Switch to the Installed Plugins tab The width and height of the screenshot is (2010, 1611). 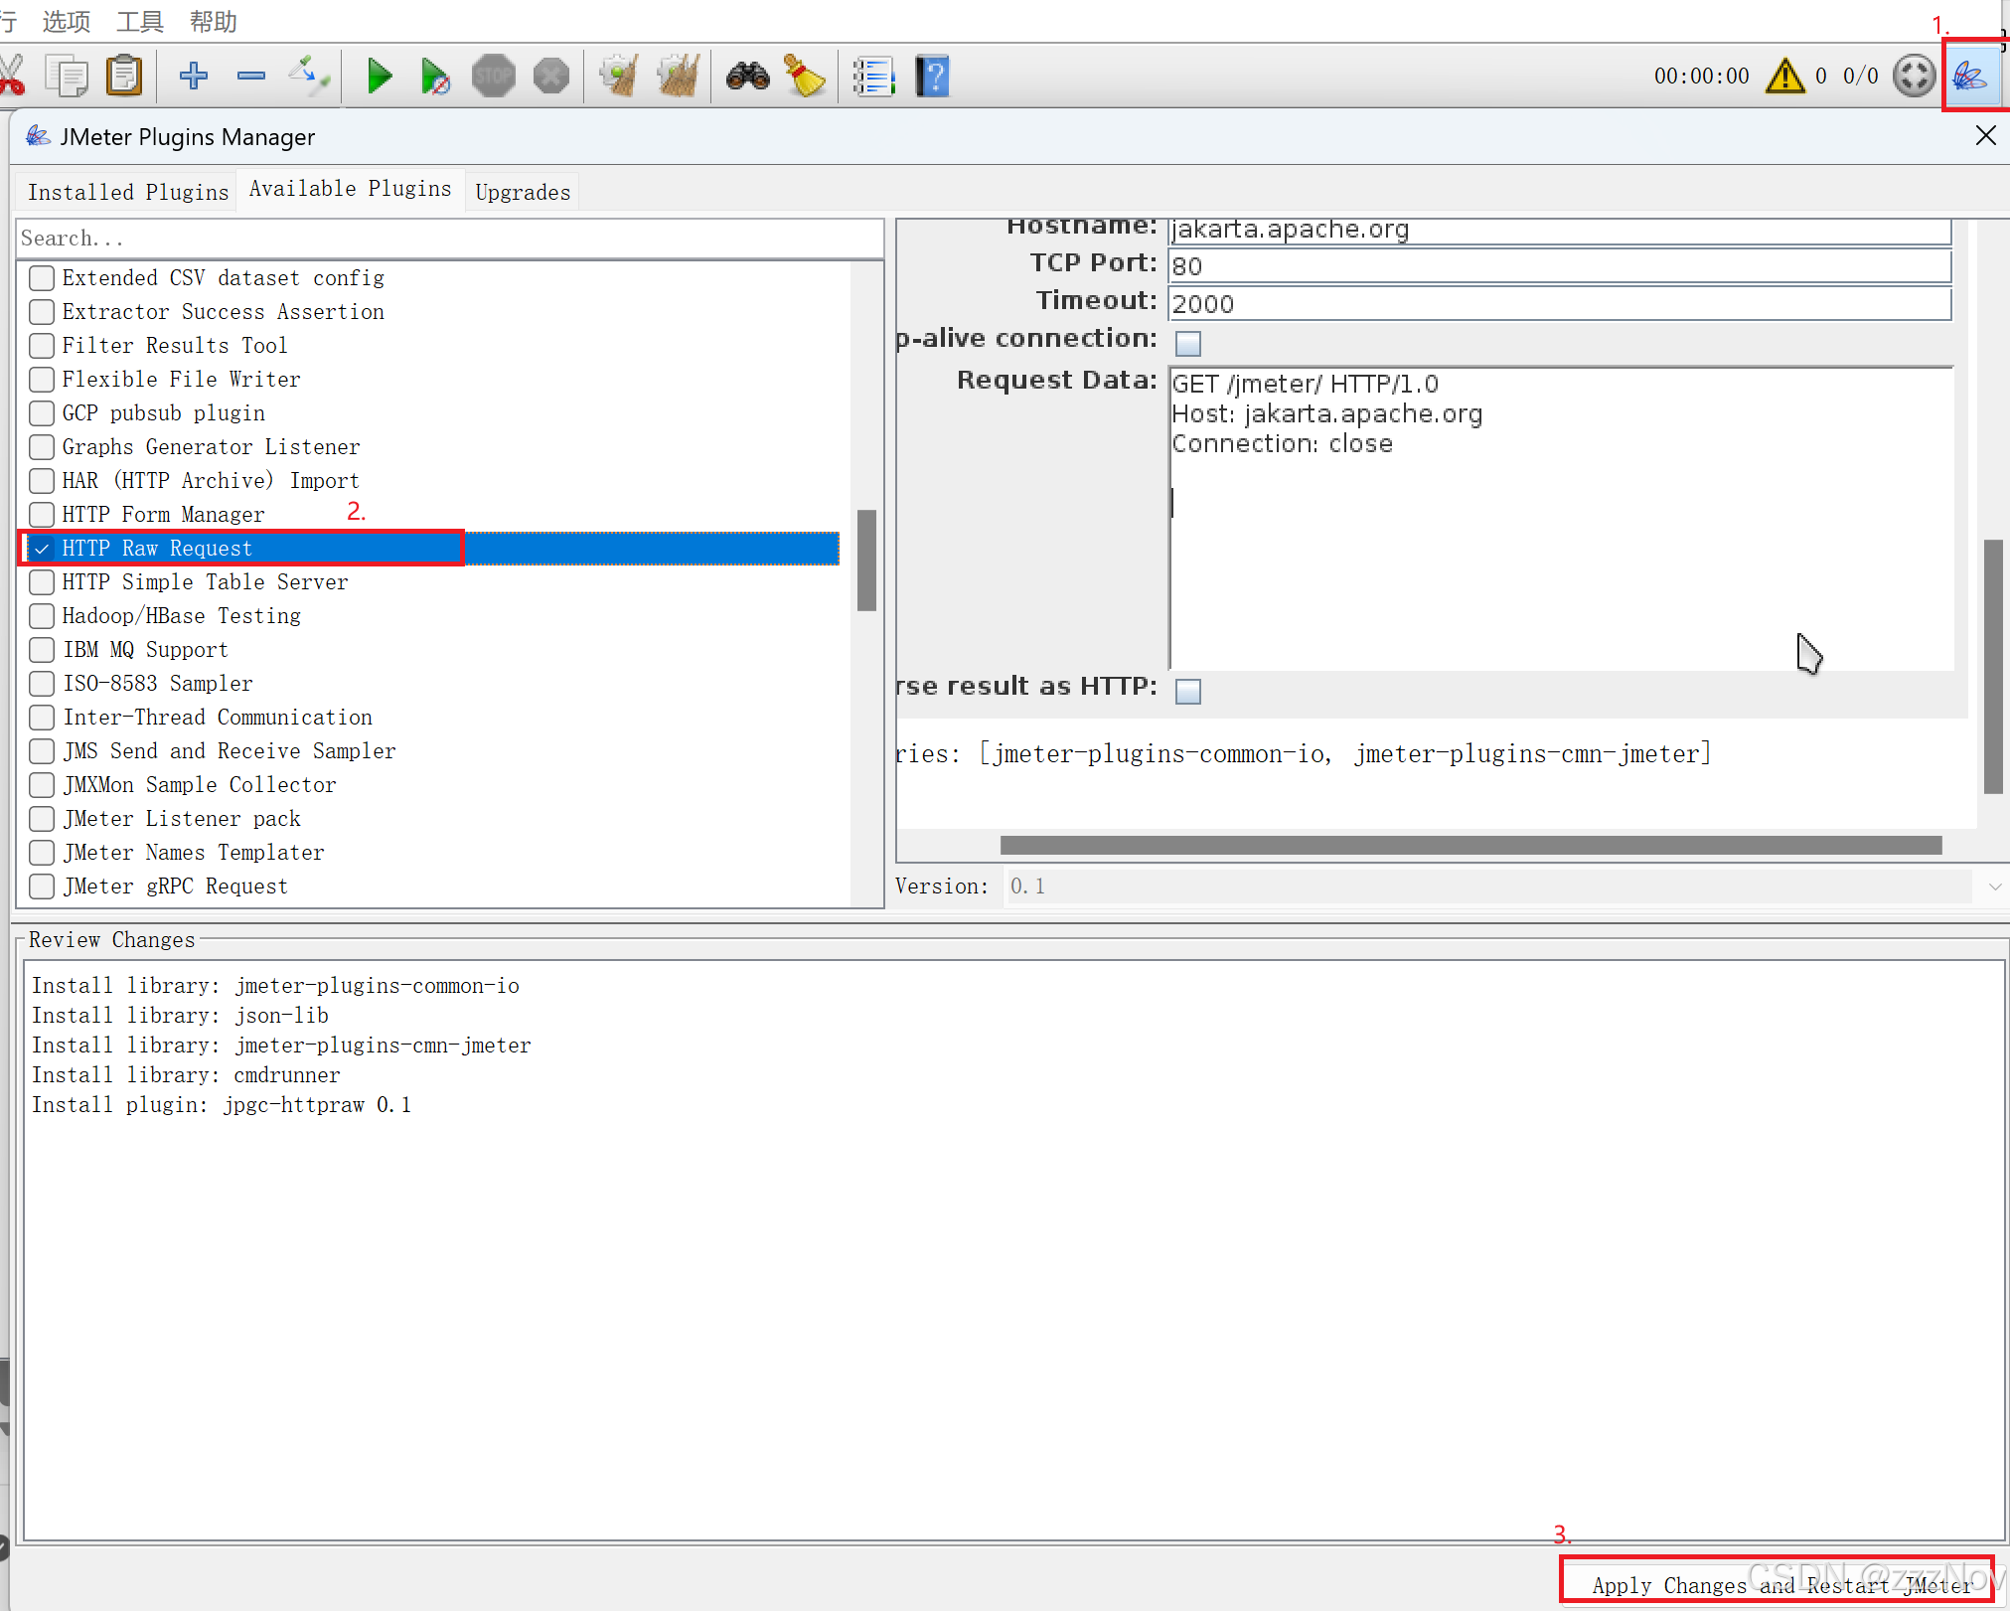tap(128, 192)
